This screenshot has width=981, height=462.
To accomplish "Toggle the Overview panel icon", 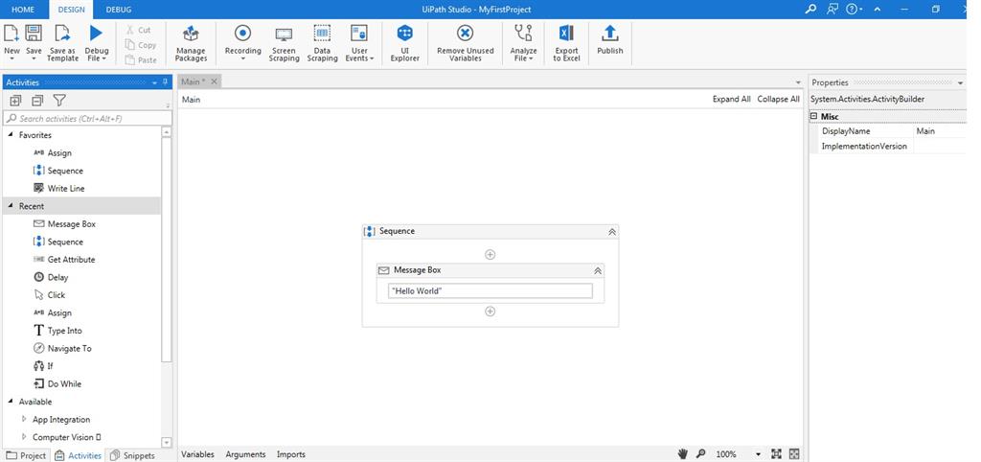I will [794, 454].
